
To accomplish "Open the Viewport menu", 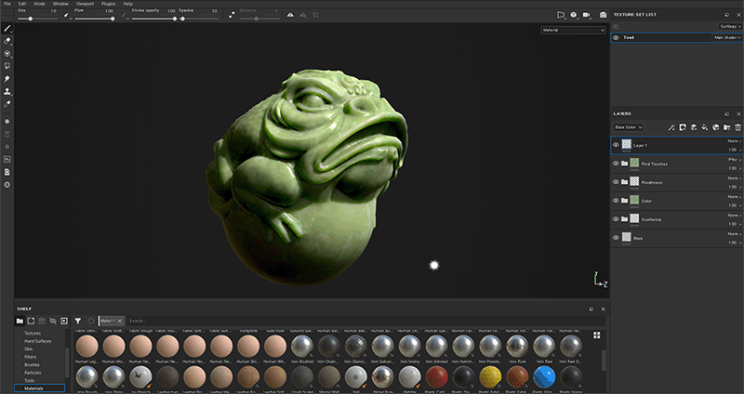I will click(86, 4).
